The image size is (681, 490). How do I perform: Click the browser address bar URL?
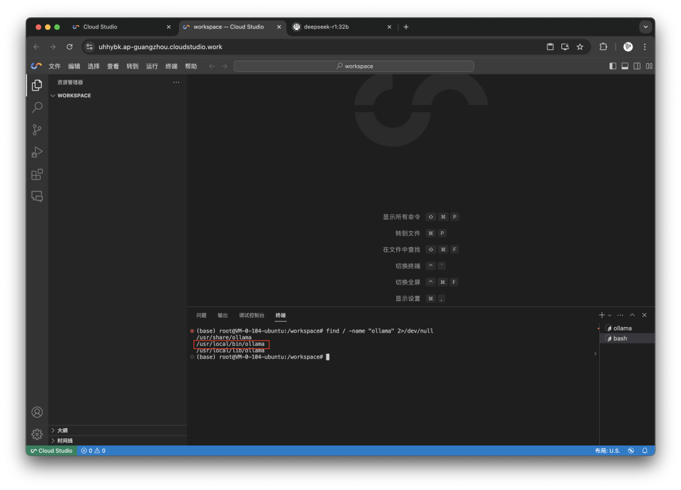(160, 47)
